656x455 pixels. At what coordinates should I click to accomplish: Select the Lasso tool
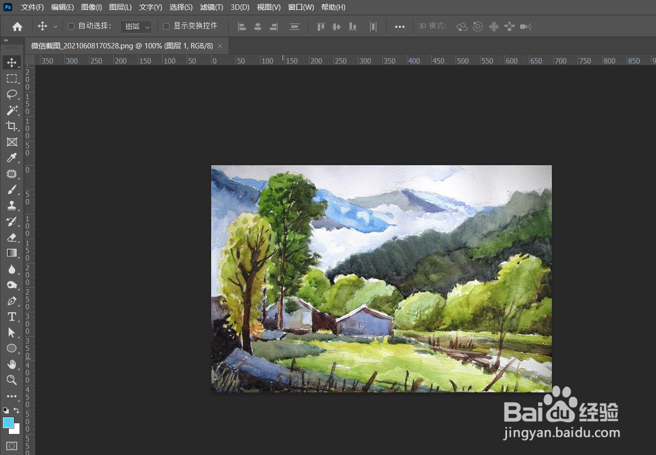(12, 94)
